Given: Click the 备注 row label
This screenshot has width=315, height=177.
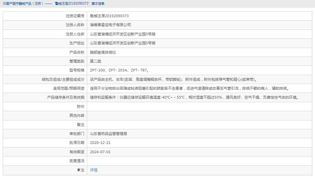Looking at the screenshot, I should tap(81, 125).
